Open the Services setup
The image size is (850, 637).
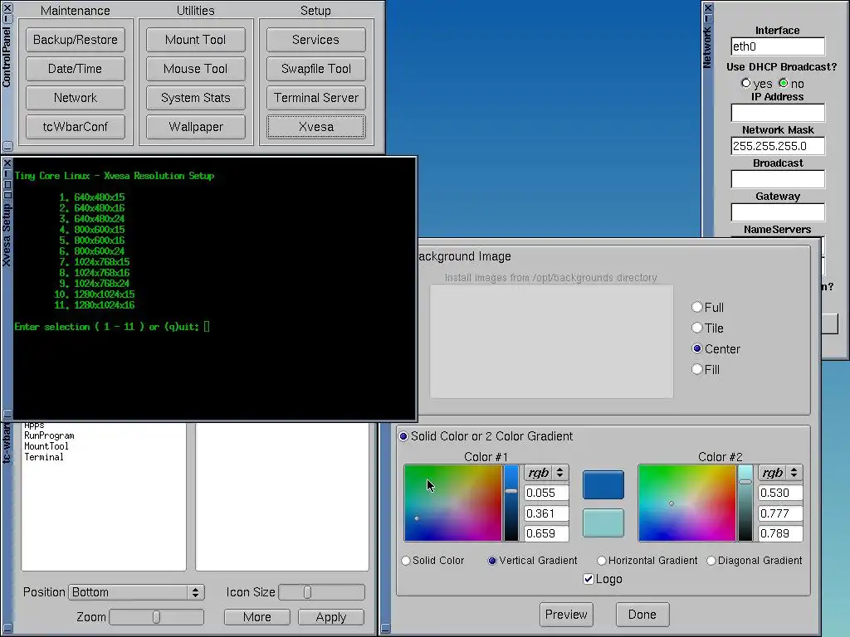316,40
